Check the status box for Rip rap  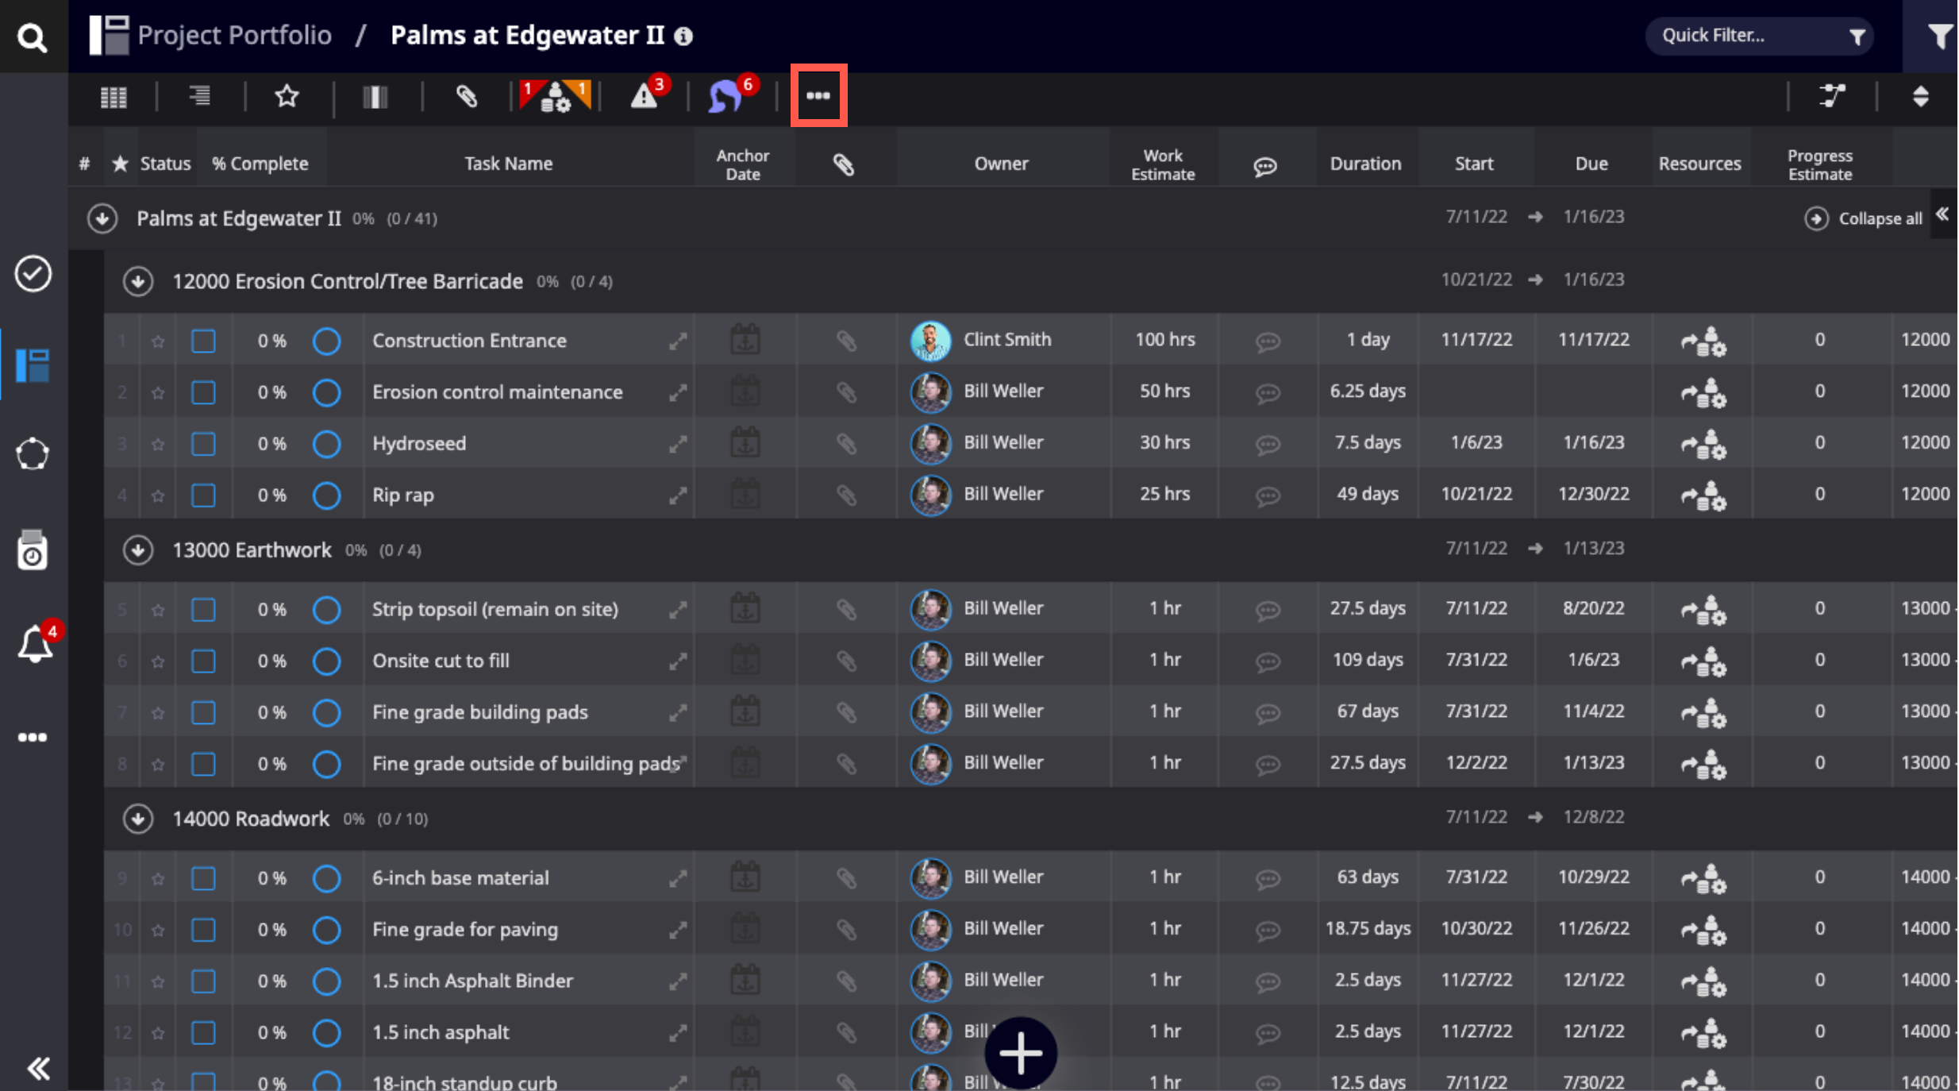[203, 495]
